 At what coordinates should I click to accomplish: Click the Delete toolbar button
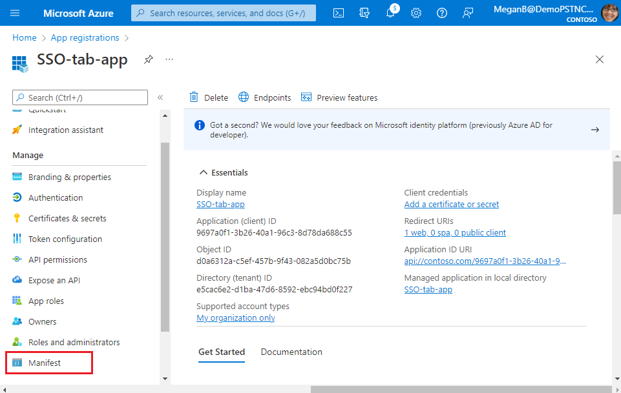[209, 97]
